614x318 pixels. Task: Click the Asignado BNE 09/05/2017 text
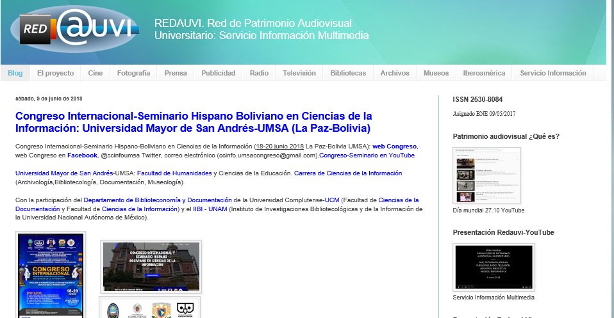point(484,114)
